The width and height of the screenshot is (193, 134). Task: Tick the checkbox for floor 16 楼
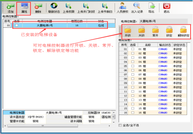click(133, 113)
